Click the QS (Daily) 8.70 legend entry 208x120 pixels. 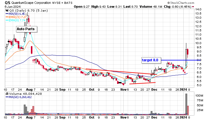point(29,10)
